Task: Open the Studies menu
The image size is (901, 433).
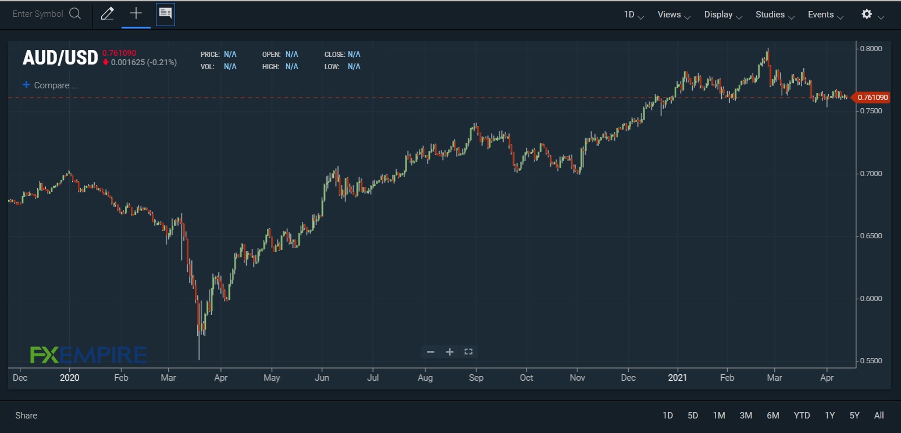Action: [x=775, y=15]
